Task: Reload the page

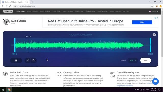Action: pyautogui.click(x=10, y=6)
